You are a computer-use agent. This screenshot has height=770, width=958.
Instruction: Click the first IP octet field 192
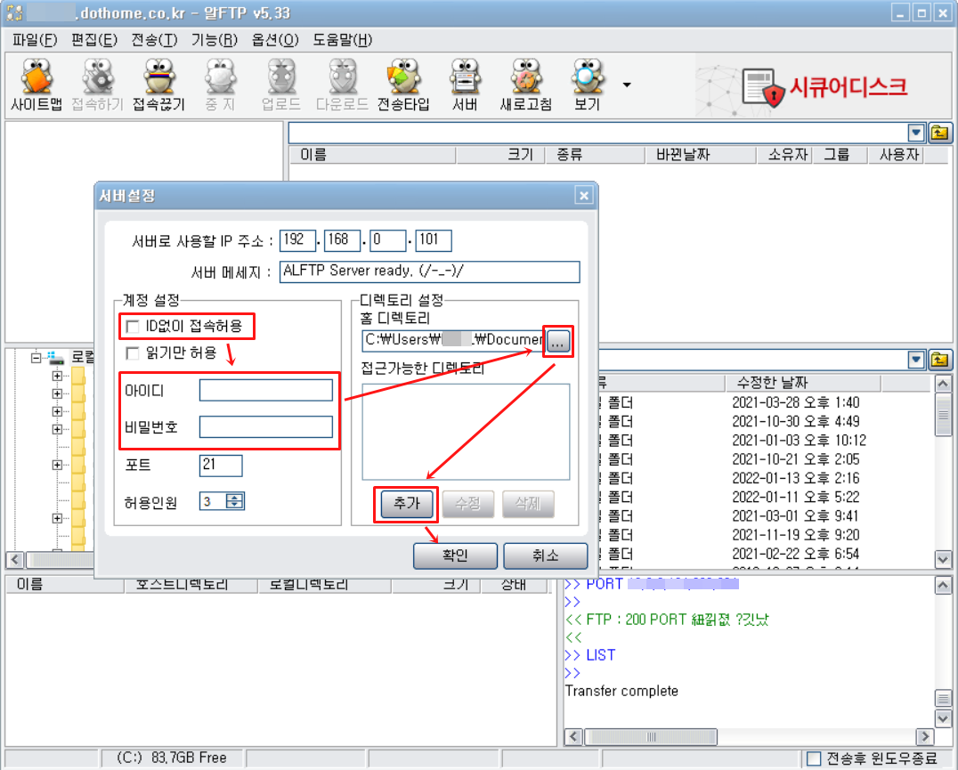(x=297, y=240)
